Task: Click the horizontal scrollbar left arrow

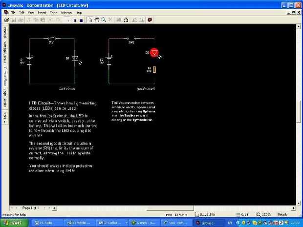Action: point(54,208)
